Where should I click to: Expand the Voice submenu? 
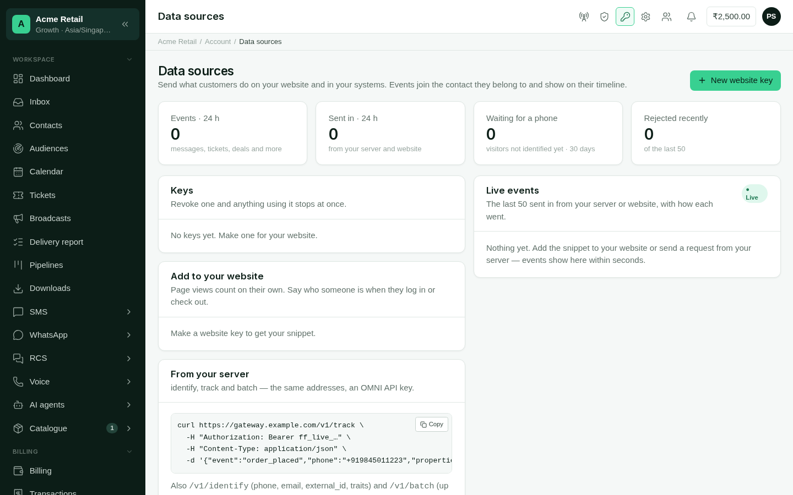(129, 382)
